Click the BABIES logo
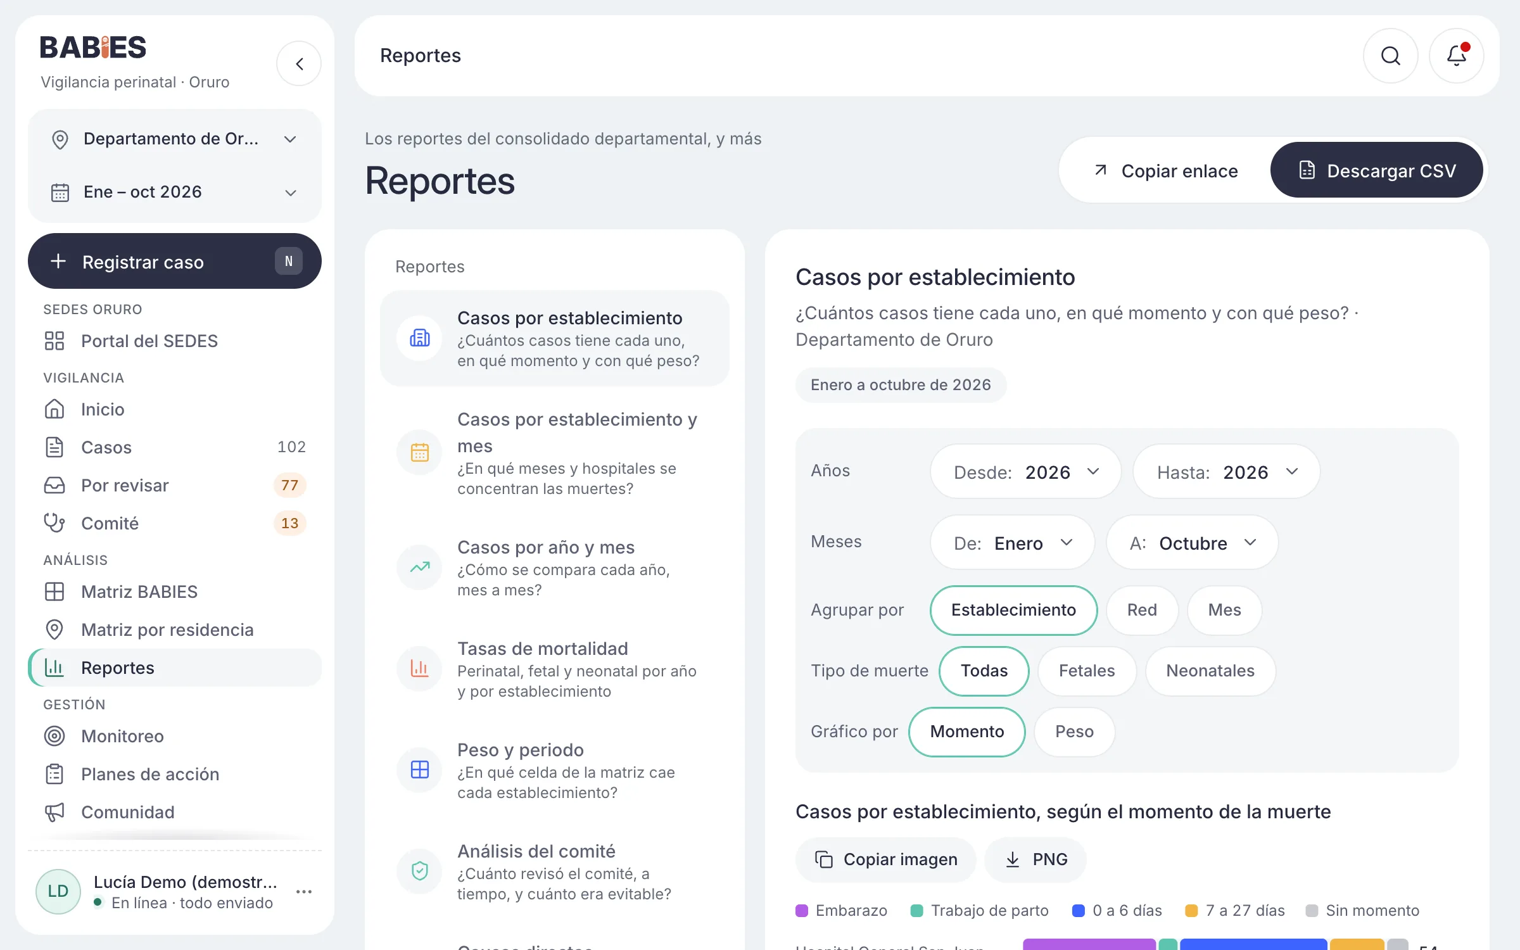The image size is (1520, 950). (93, 47)
